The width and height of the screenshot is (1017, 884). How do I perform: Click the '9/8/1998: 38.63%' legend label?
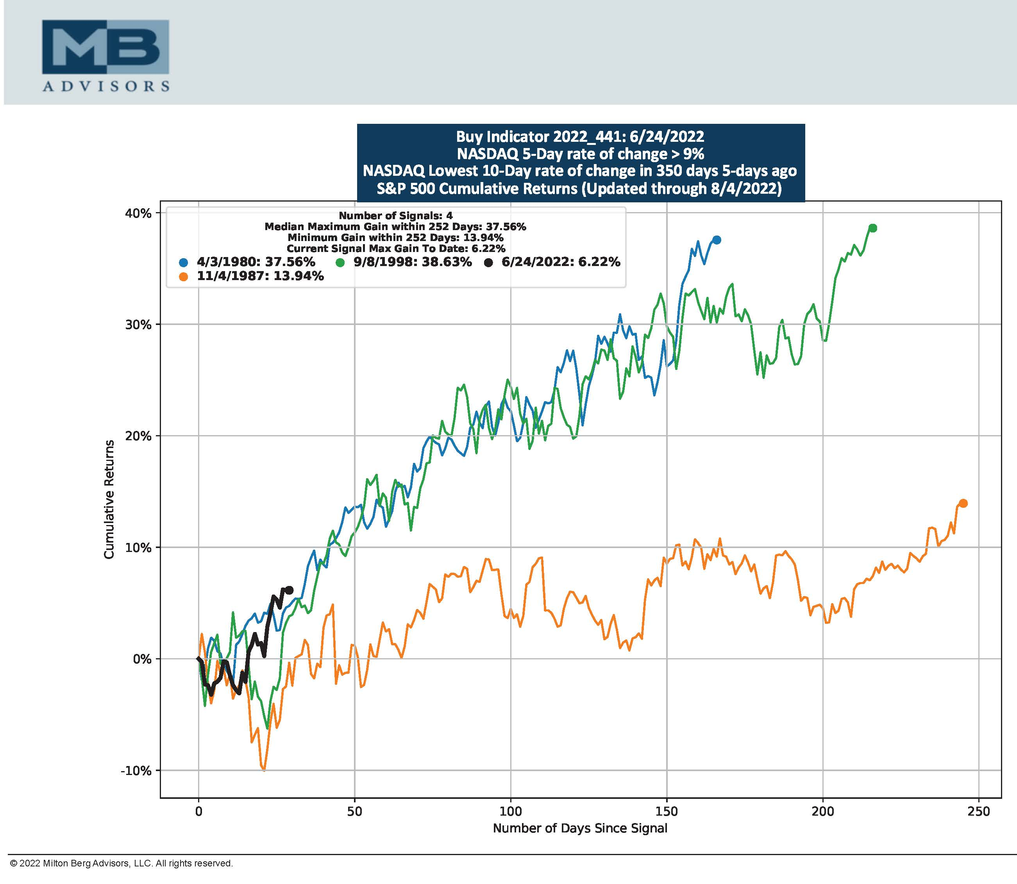click(x=413, y=262)
